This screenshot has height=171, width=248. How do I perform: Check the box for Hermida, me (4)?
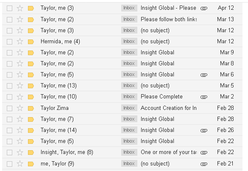[x=9, y=42]
